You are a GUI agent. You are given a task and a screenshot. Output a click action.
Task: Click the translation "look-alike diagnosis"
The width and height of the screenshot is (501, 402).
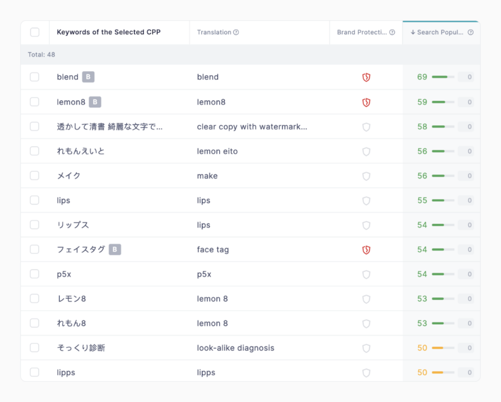coord(235,348)
